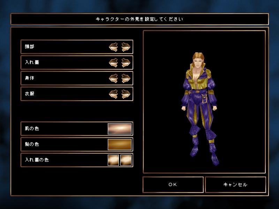Click the キャンセル button

[x=235, y=185]
